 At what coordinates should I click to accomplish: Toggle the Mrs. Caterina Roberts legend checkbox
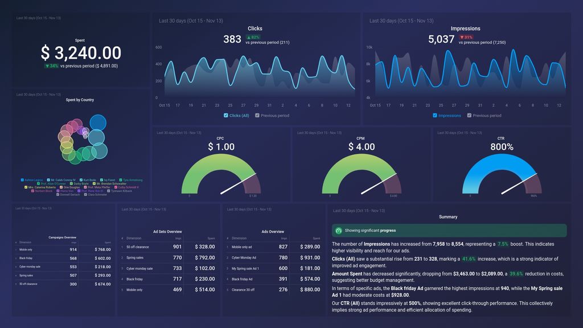(26, 187)
